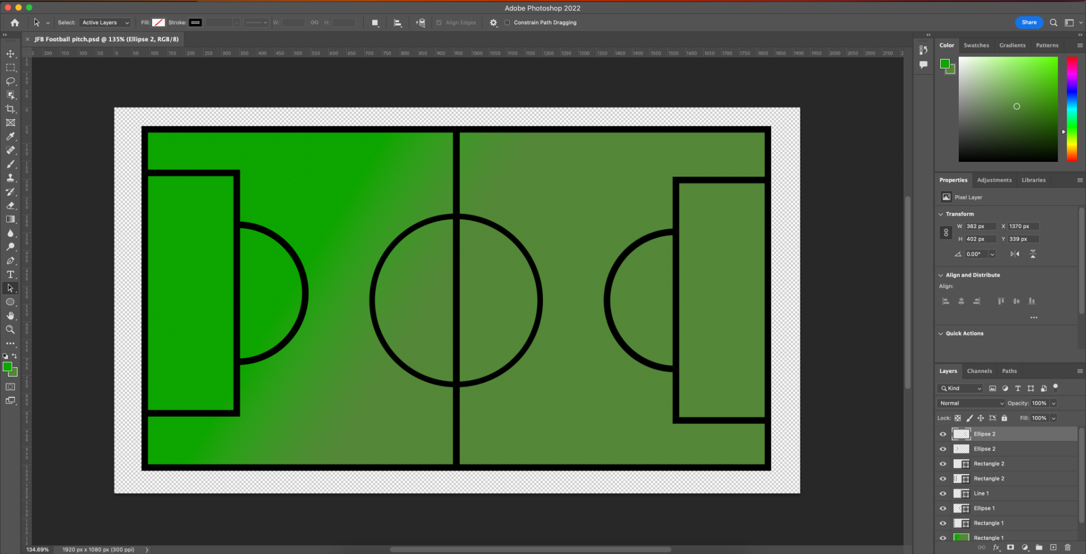Open the rotation angle dropdown
This screenshot has width=1086, height=554.
(x=992, y=254)
